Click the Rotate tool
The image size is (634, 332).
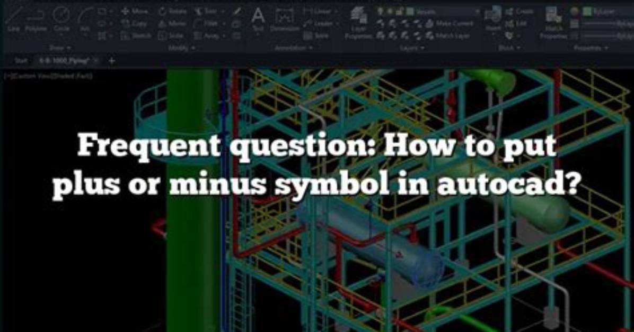coord(173,12)
